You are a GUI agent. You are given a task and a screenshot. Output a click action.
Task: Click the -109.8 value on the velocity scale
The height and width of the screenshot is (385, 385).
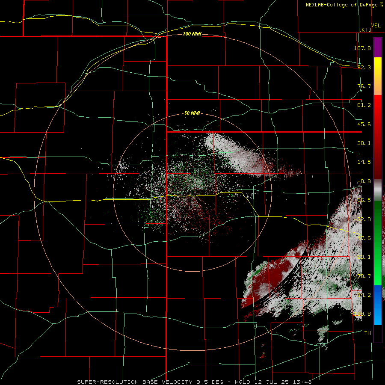pyautogui.click(x=361, y=314)
